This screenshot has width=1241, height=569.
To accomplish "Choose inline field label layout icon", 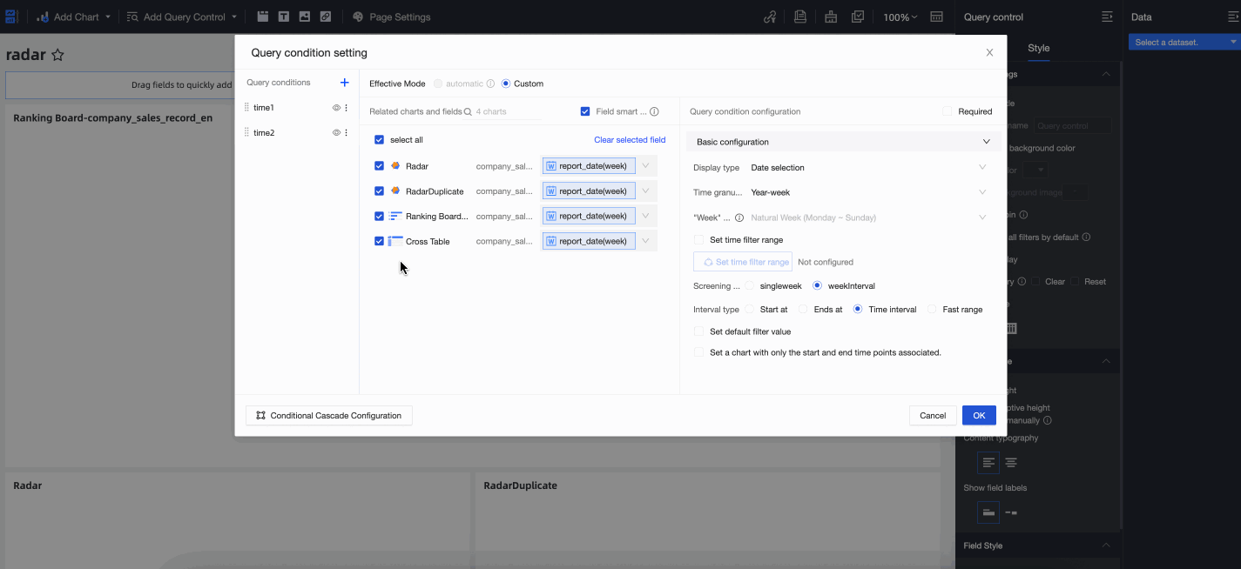I will click(1011, 512).
